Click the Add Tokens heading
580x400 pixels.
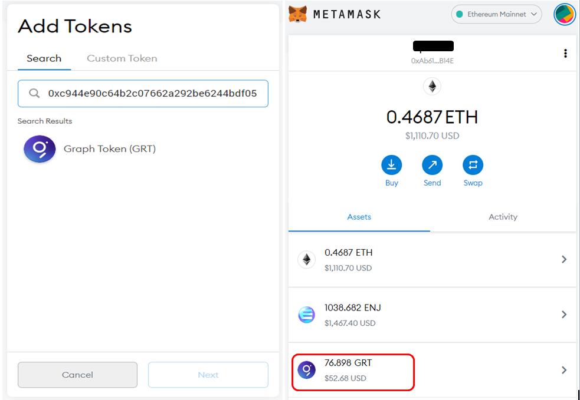tap(75, 27)
